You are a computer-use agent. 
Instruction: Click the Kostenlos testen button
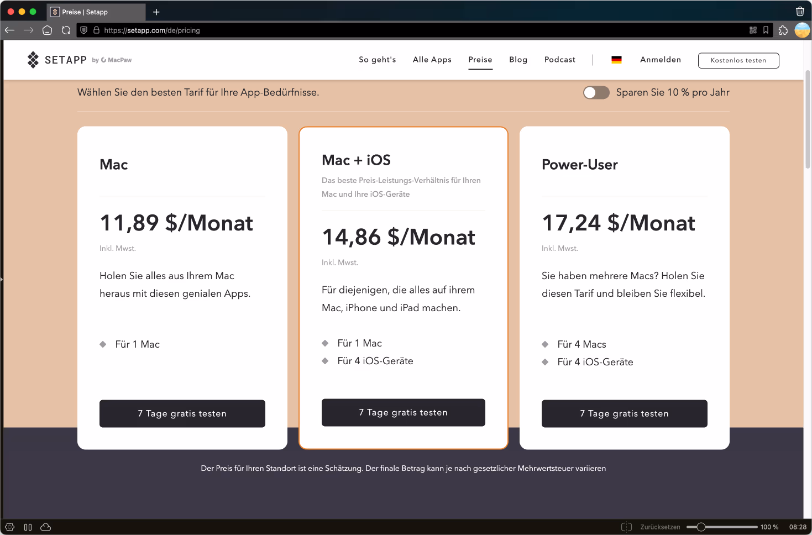[x=738, y=60]
